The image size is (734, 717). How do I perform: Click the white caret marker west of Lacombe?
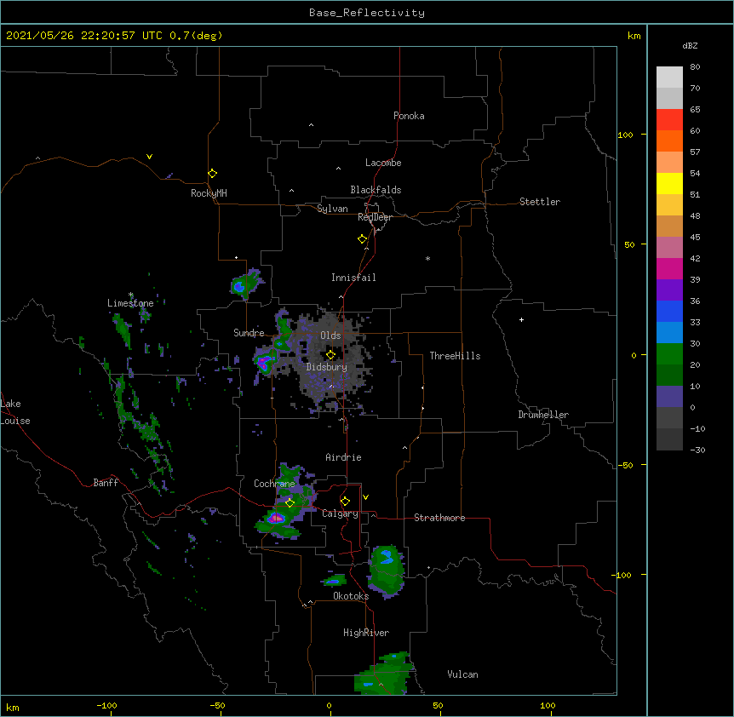[338, 169]
